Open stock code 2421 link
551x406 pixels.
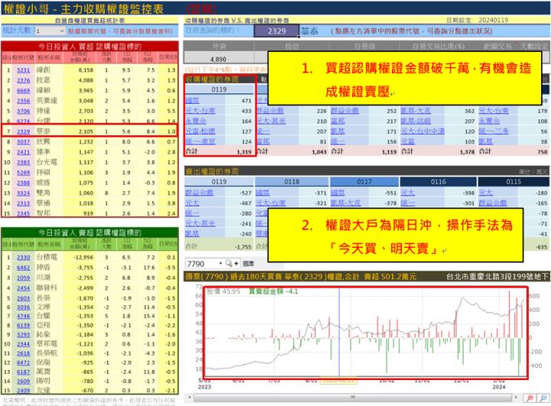[x=24, y=152]
